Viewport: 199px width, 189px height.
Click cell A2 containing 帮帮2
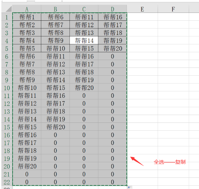[x=27, y=25]
